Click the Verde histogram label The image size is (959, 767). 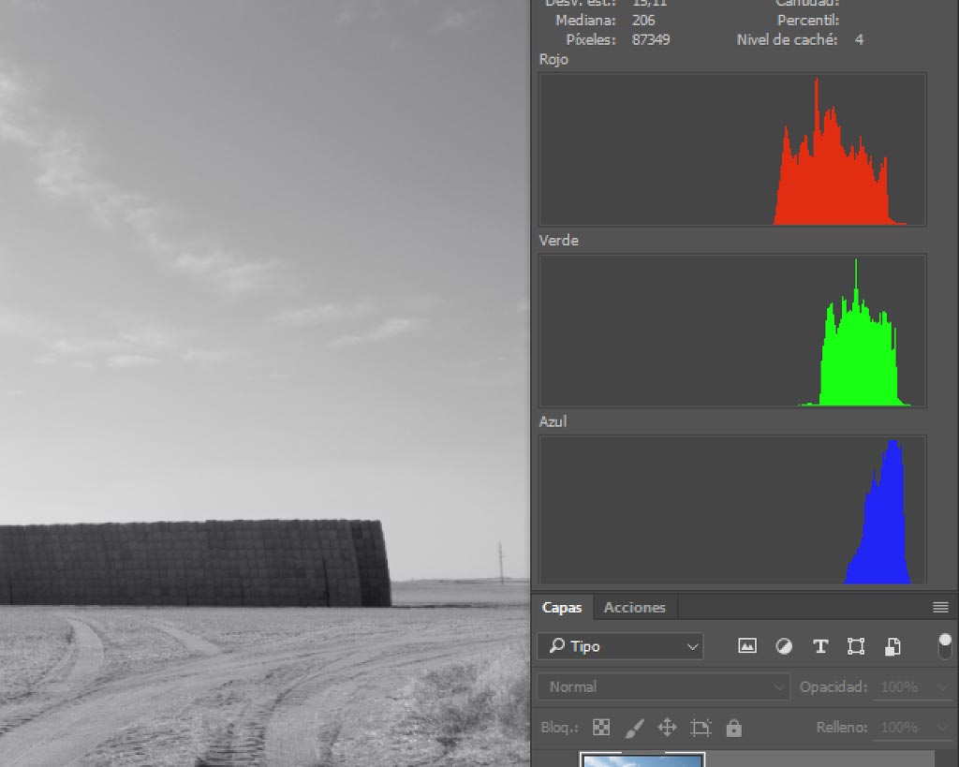click(x=558, y=241)
